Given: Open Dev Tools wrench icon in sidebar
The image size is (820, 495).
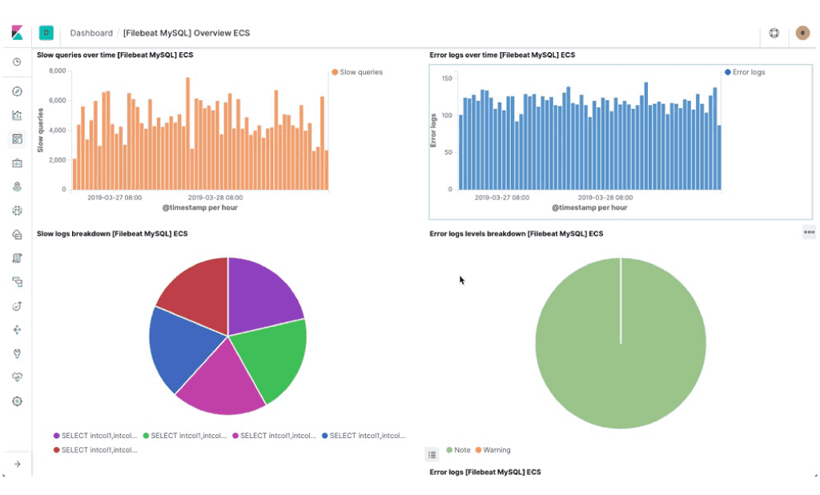Looking at the screenshot, I should point(17,353).
